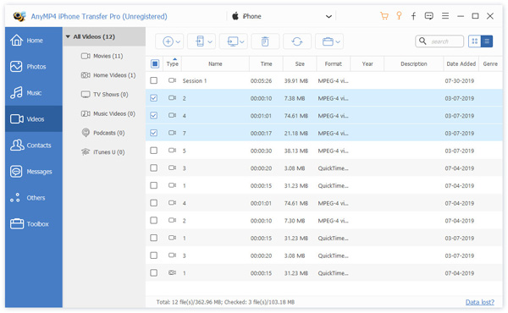Open the Facebook icon in title bar
This screenshot has width=508, height=313.
pos(413,16)
